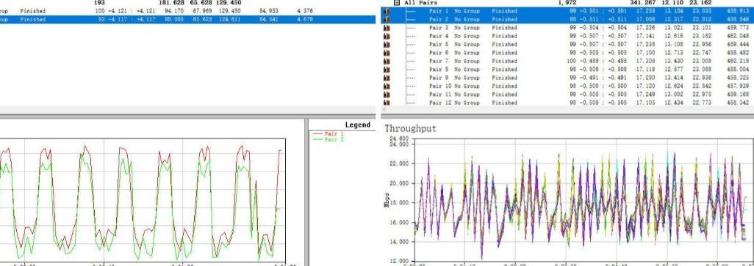This screenshot has width=754, height=266.
Task: Click the endpoint pair icon for Pair 11
Action: coord(386,95)
